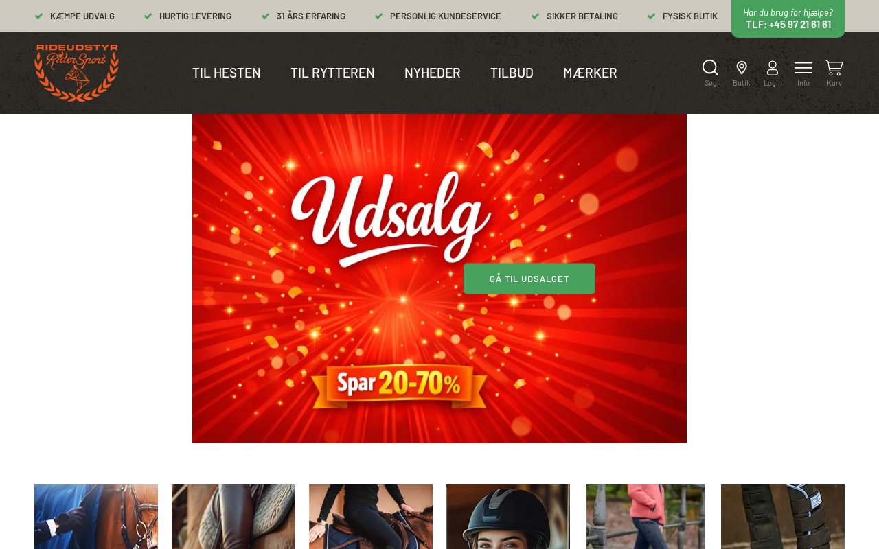Click the Kæmpe udvalg checkmark icon
Image resolution: width=879 pixels, height=549 pixels.
click(39, 16)
